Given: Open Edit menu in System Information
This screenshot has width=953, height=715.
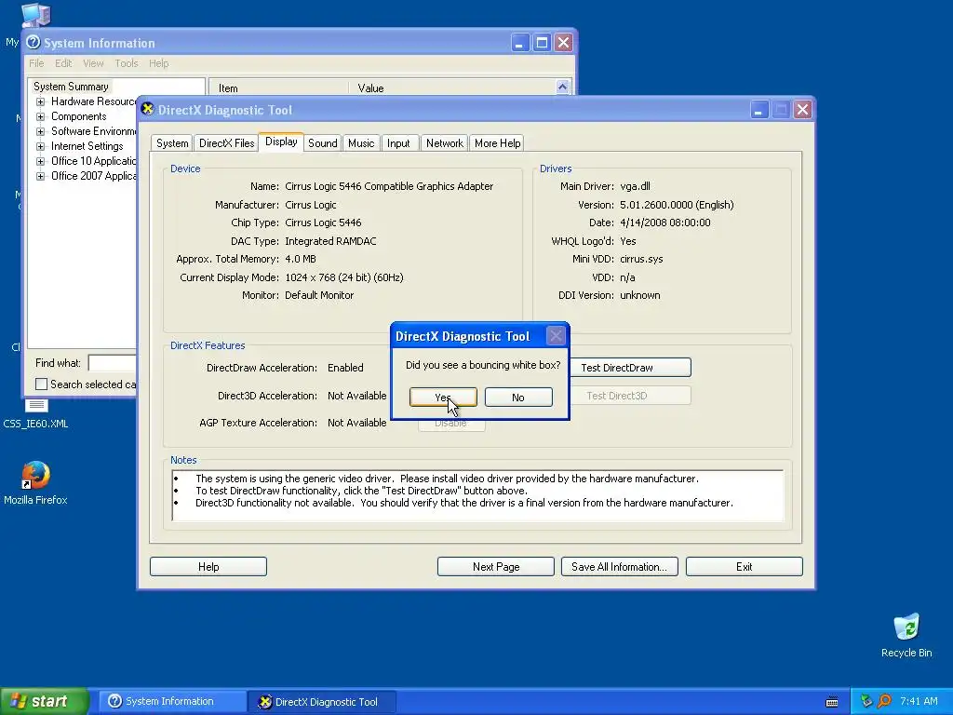Looking at the screenshot, I should pos(63,63).
